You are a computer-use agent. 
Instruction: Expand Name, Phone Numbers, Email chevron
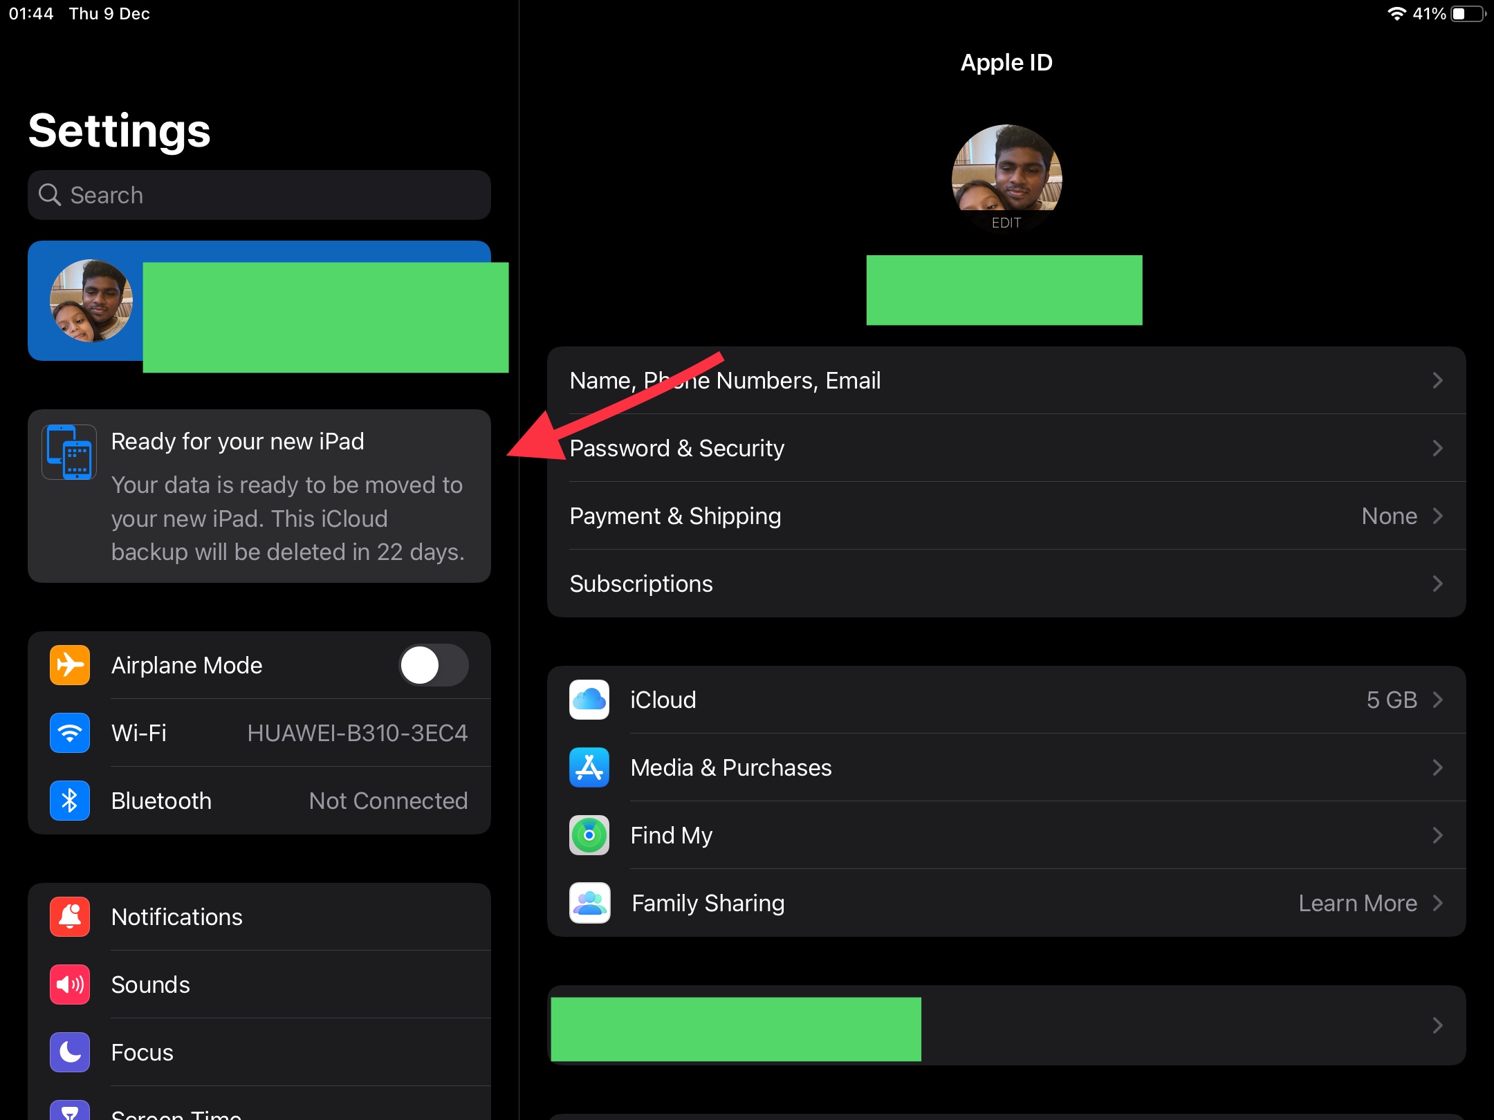(1437, 380)
